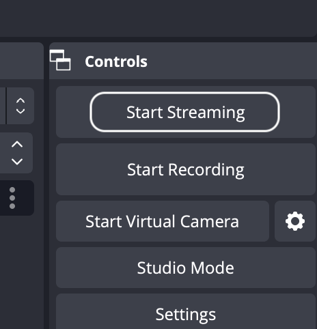Click the combo box field left of its separator line

coord(3,106)
